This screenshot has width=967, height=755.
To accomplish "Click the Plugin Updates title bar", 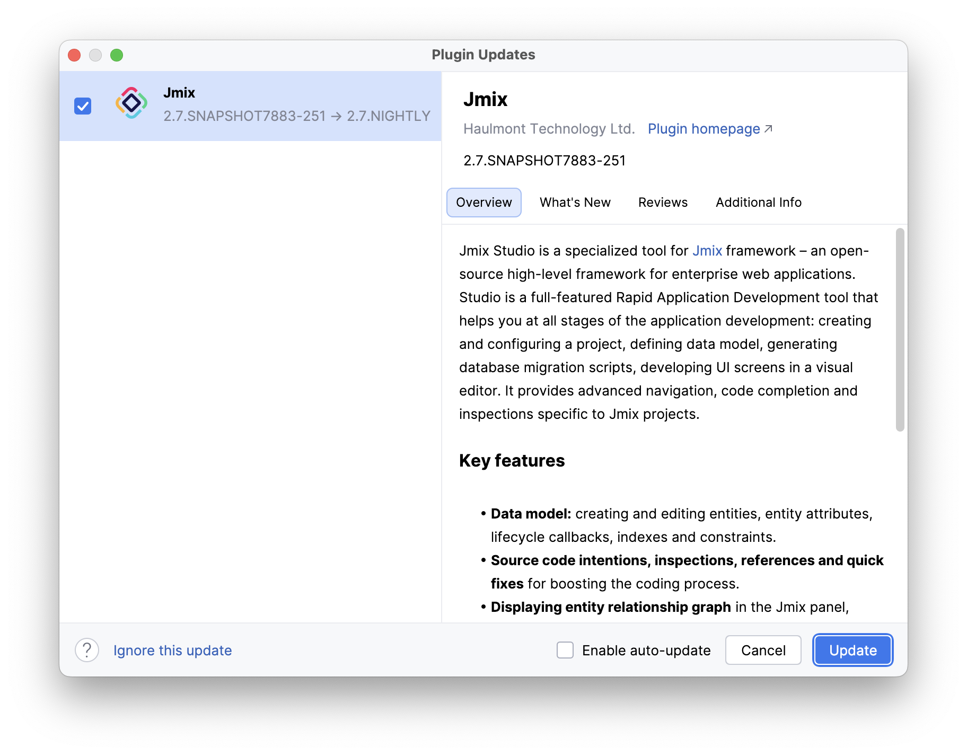I will 483,55.
